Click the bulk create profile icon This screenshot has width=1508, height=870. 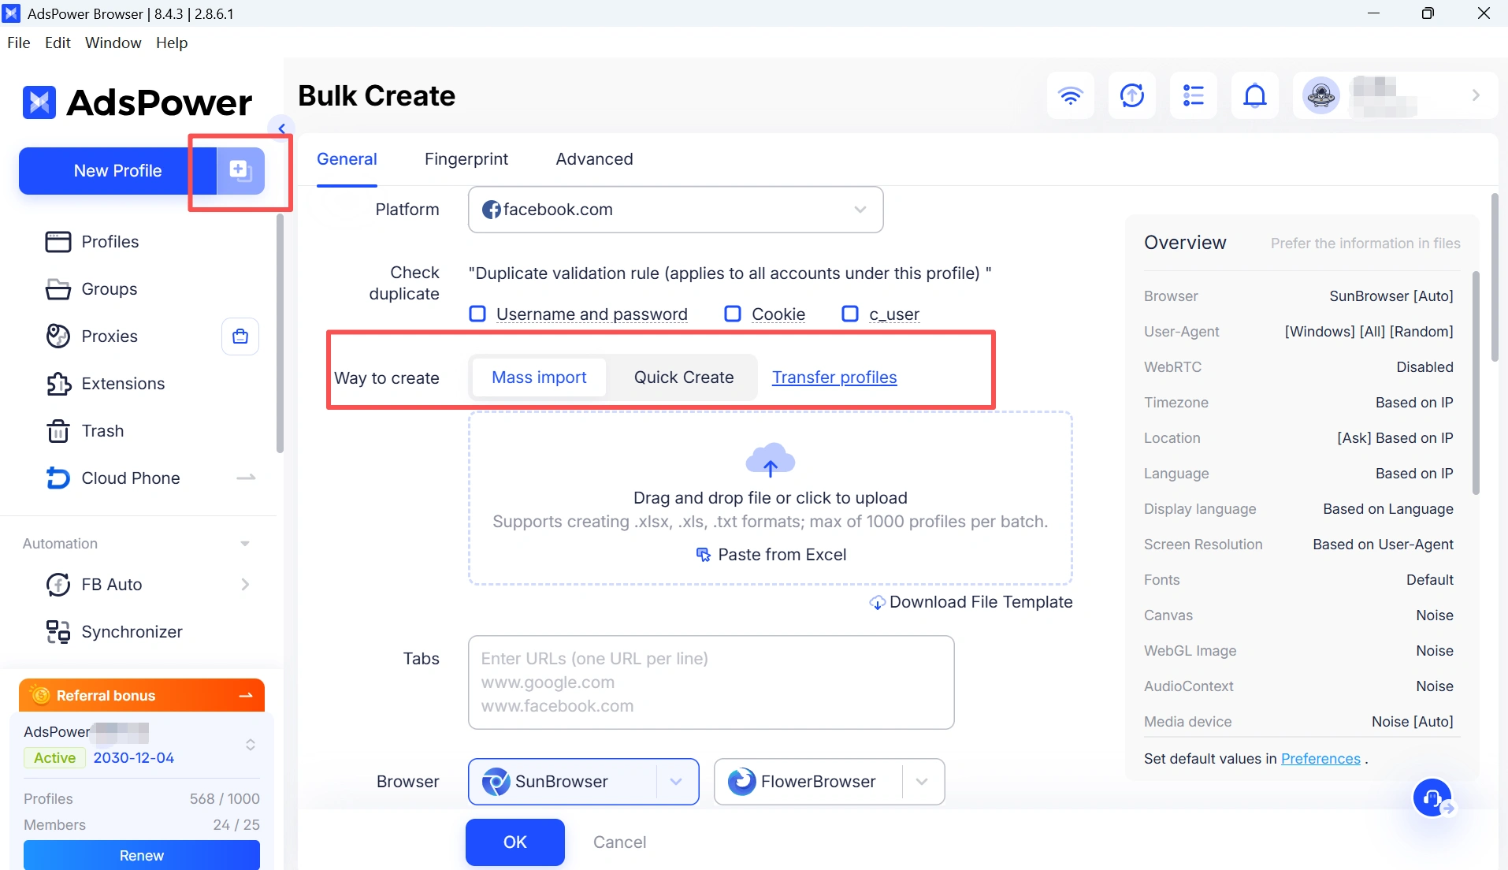(x=240, y=170)
